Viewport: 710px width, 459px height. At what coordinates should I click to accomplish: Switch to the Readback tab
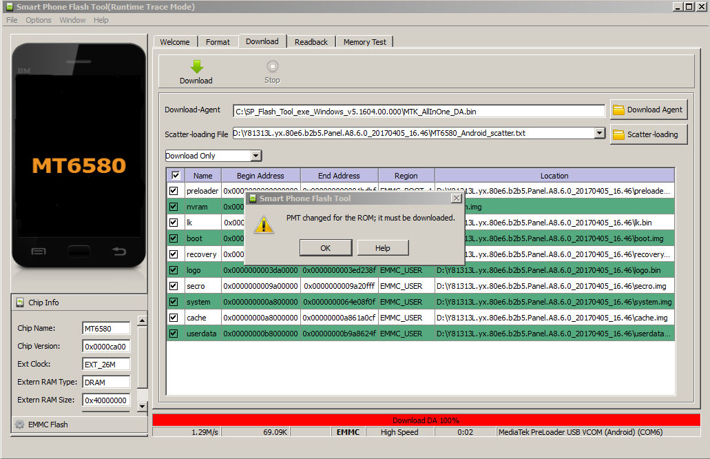click(x=311, y=42)
